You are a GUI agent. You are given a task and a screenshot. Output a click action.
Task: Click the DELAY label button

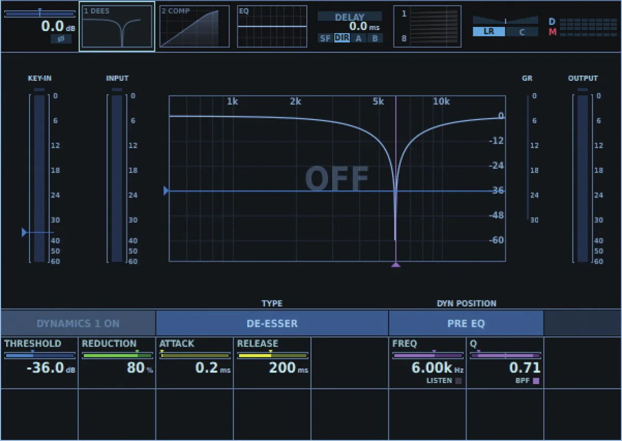[350, 17]
